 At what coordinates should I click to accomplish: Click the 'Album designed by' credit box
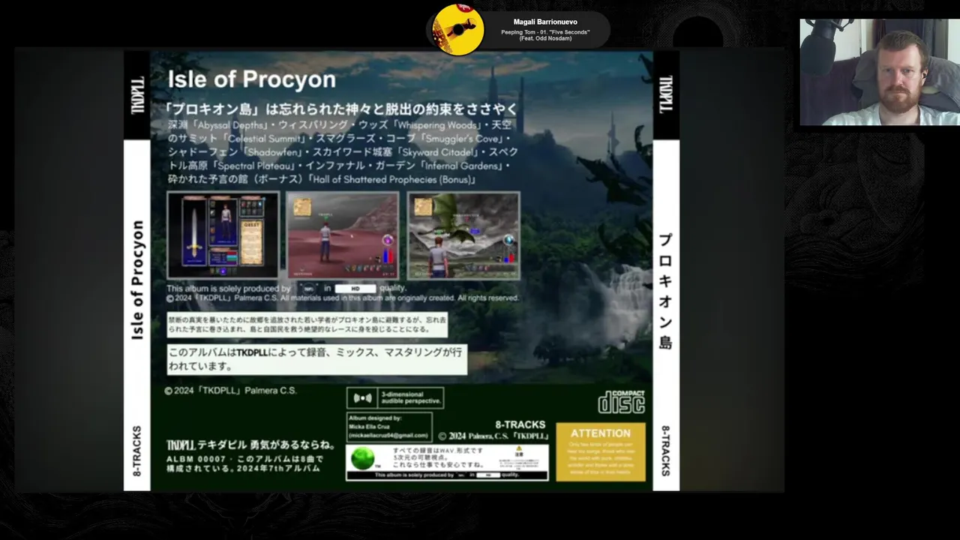(389, 427)
